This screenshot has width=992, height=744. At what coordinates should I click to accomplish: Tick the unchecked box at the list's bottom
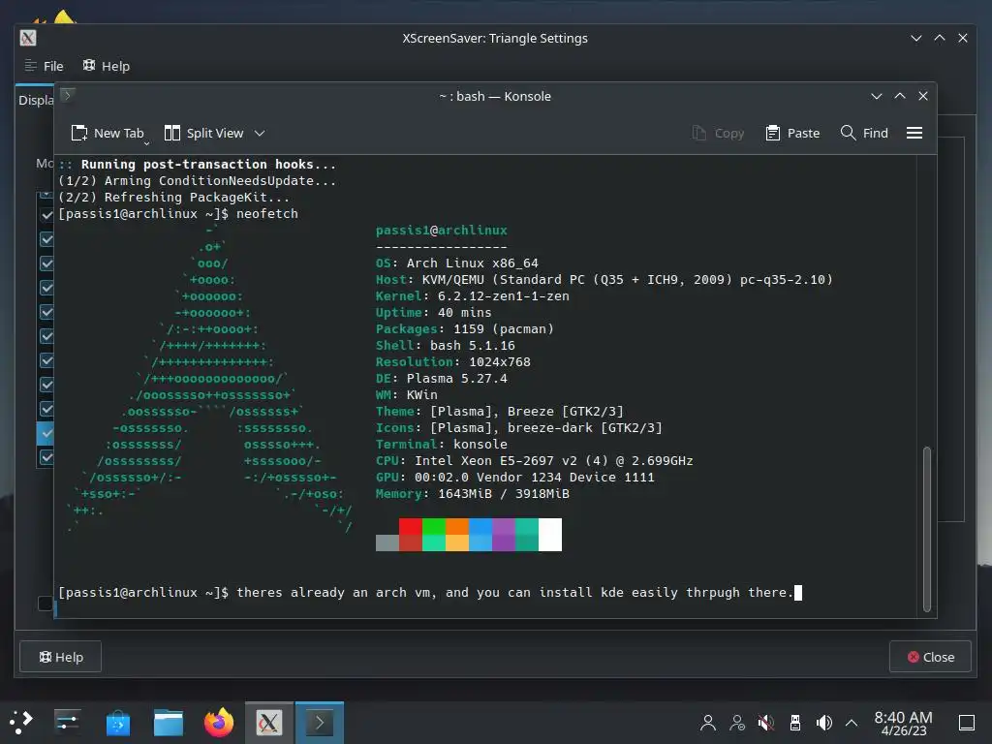pyautogui.click(x=45, y=603)
